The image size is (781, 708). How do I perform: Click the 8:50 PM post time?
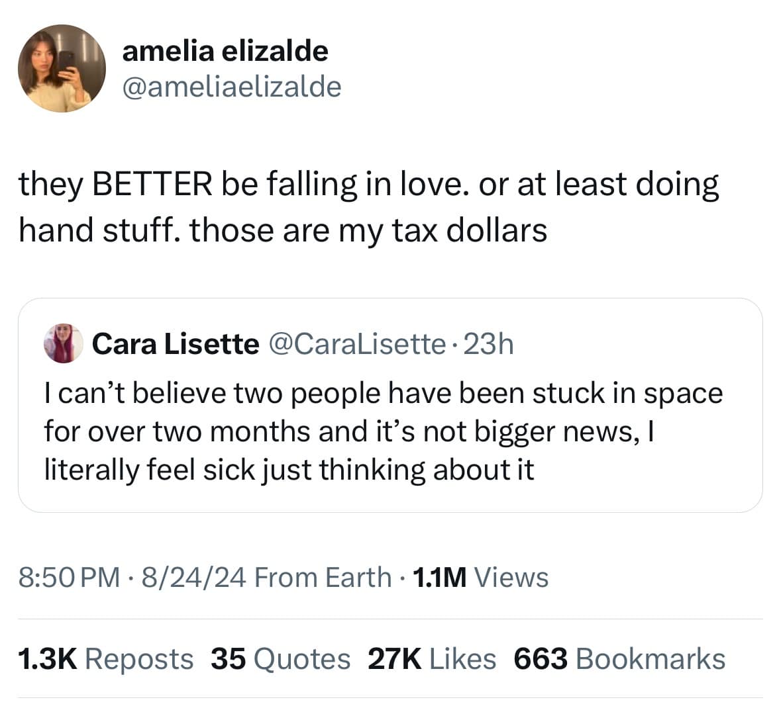pos(70,577)
